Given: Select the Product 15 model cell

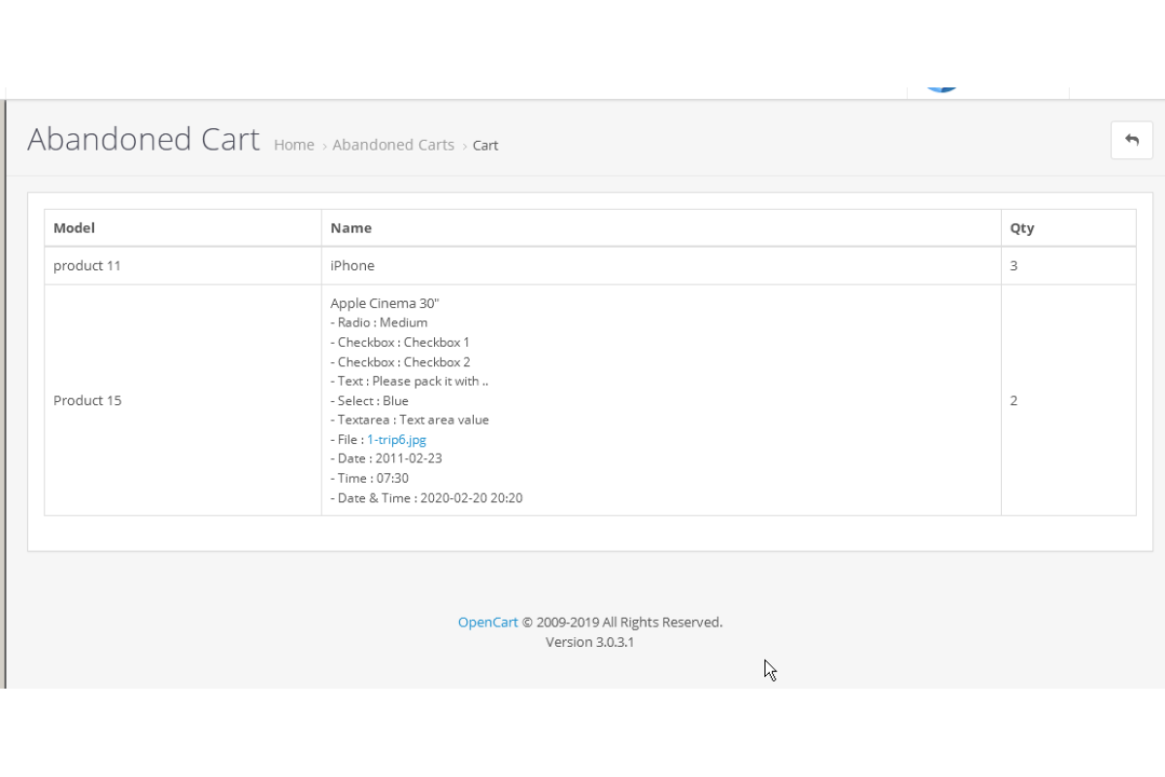Looking at the screenshot, I should [87, 400].
